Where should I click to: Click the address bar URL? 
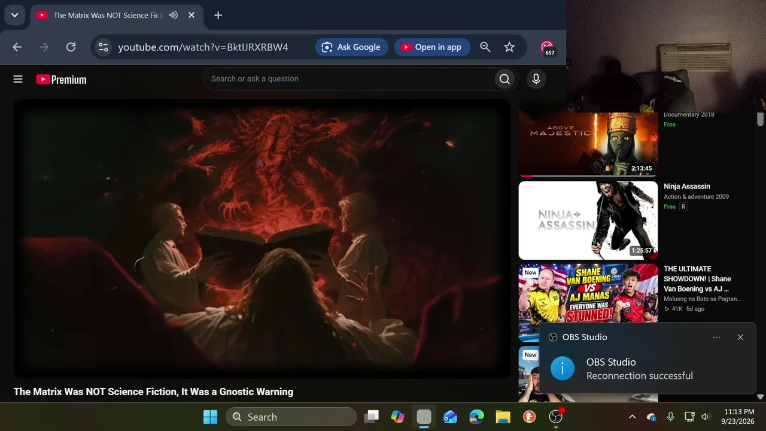(x=203, y=47)
